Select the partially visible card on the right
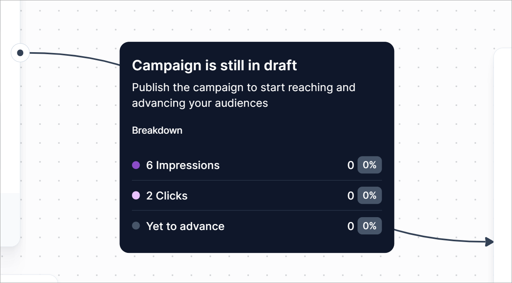The width and height of the screenshot is (512, 283). click(503, 161)
